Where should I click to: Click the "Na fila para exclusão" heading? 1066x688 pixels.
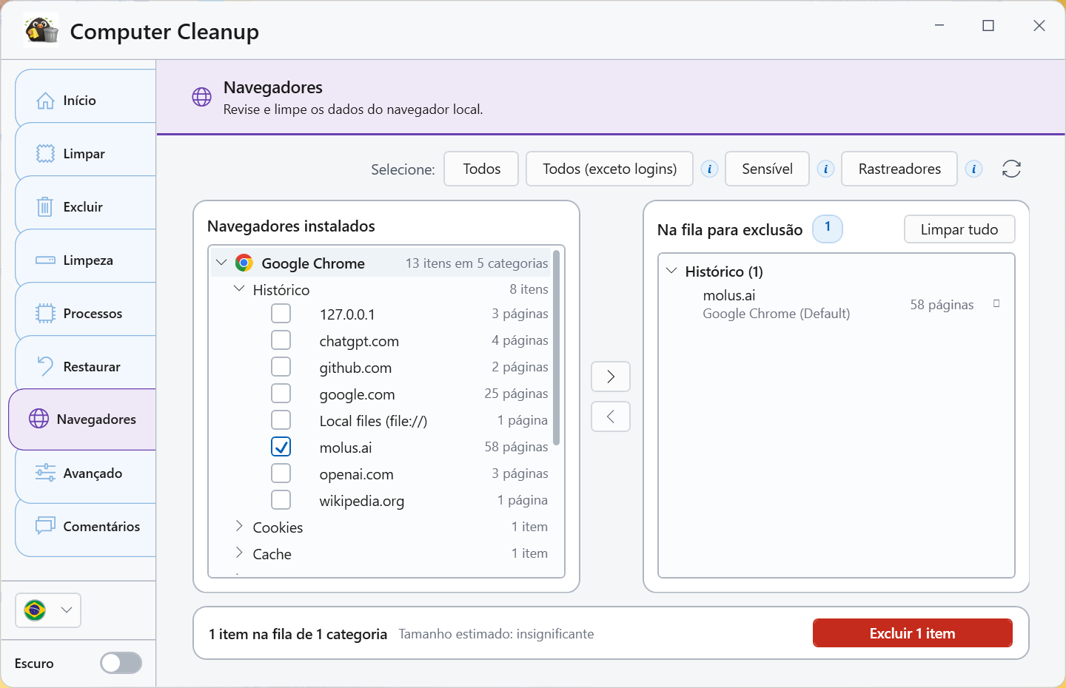[x=730, y=230]
